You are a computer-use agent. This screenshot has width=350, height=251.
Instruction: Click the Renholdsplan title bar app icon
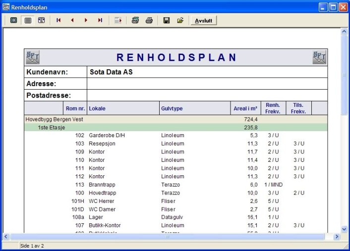[x=6, y=7]
